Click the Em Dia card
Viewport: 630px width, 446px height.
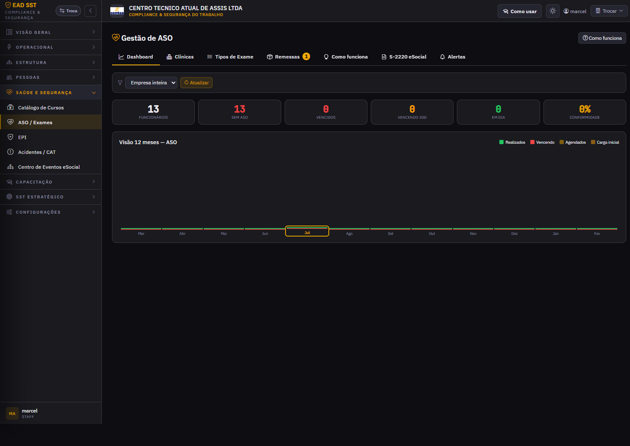[498, 112]
